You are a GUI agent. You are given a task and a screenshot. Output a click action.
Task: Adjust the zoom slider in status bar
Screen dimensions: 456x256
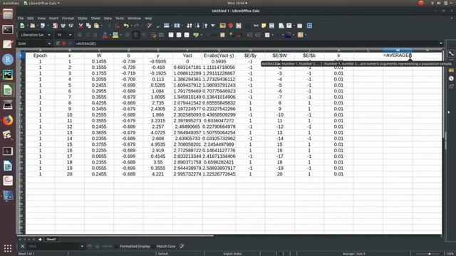click(x=430, y=254)
